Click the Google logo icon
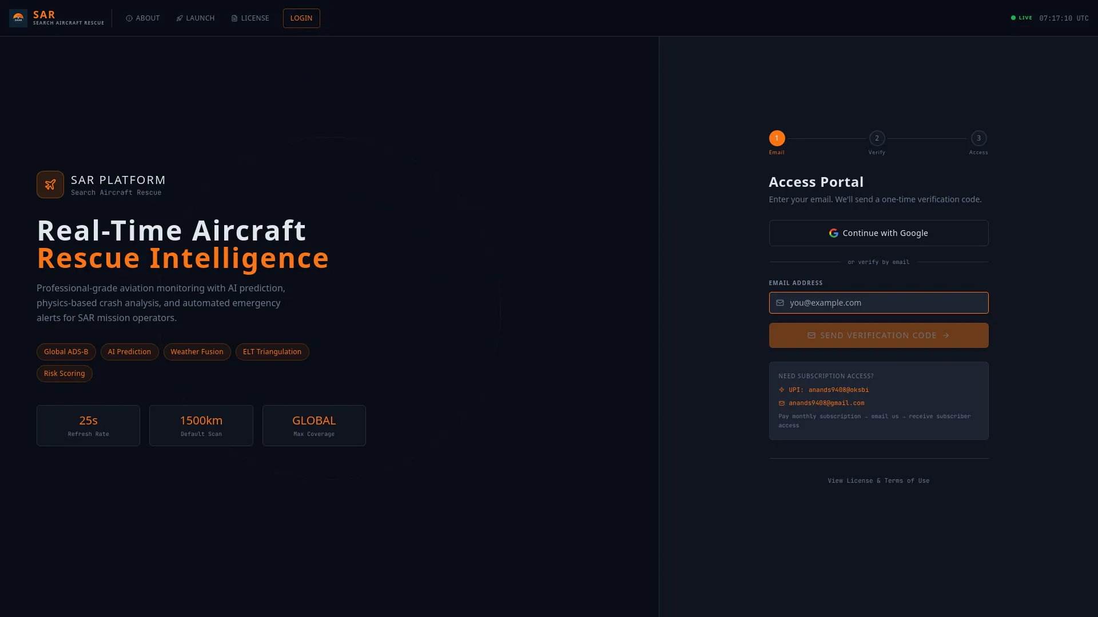This screenshot has height=617, width=1098. [834, 233]
